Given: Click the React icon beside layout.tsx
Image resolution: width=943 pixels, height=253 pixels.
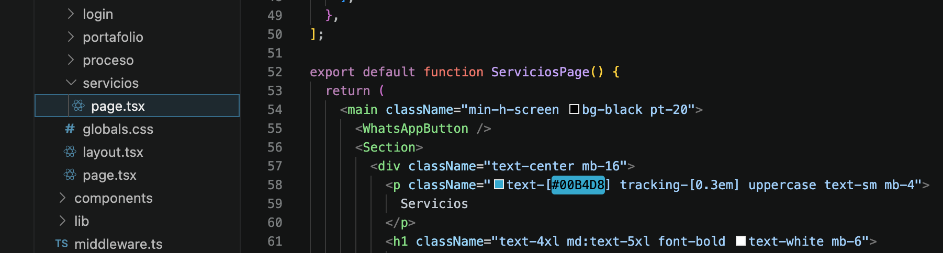Looking at the screenshot, I should [70, 152].
